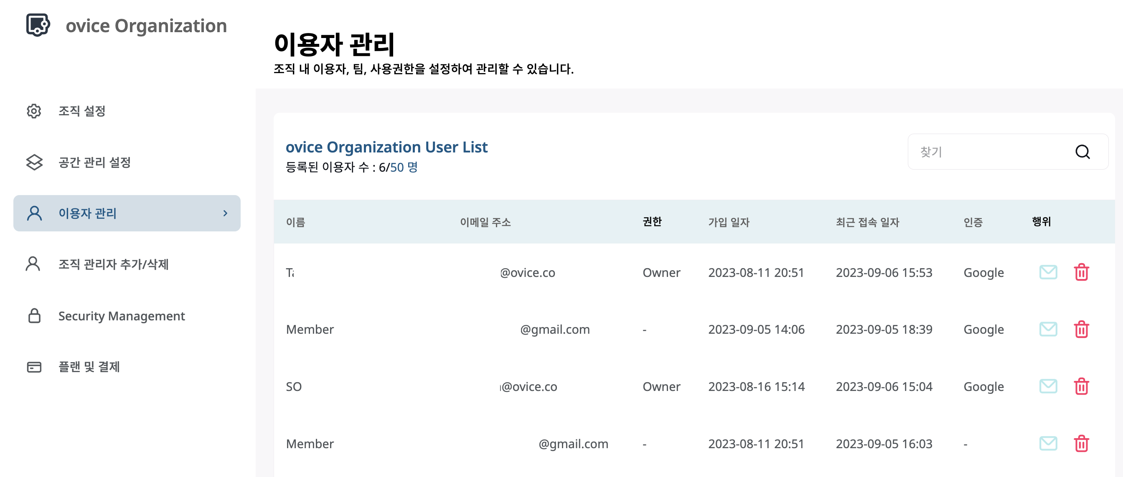The image size is (1123, 477).
Task: Click the search magnifier icon
Action: point(1082,152)
